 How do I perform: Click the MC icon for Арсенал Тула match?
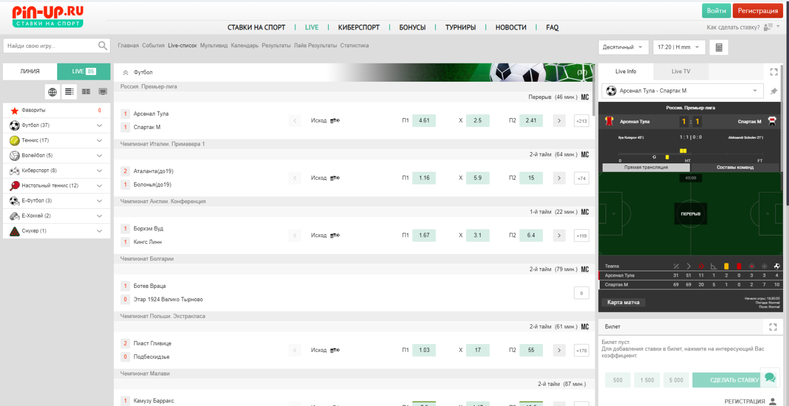point(585,97)
